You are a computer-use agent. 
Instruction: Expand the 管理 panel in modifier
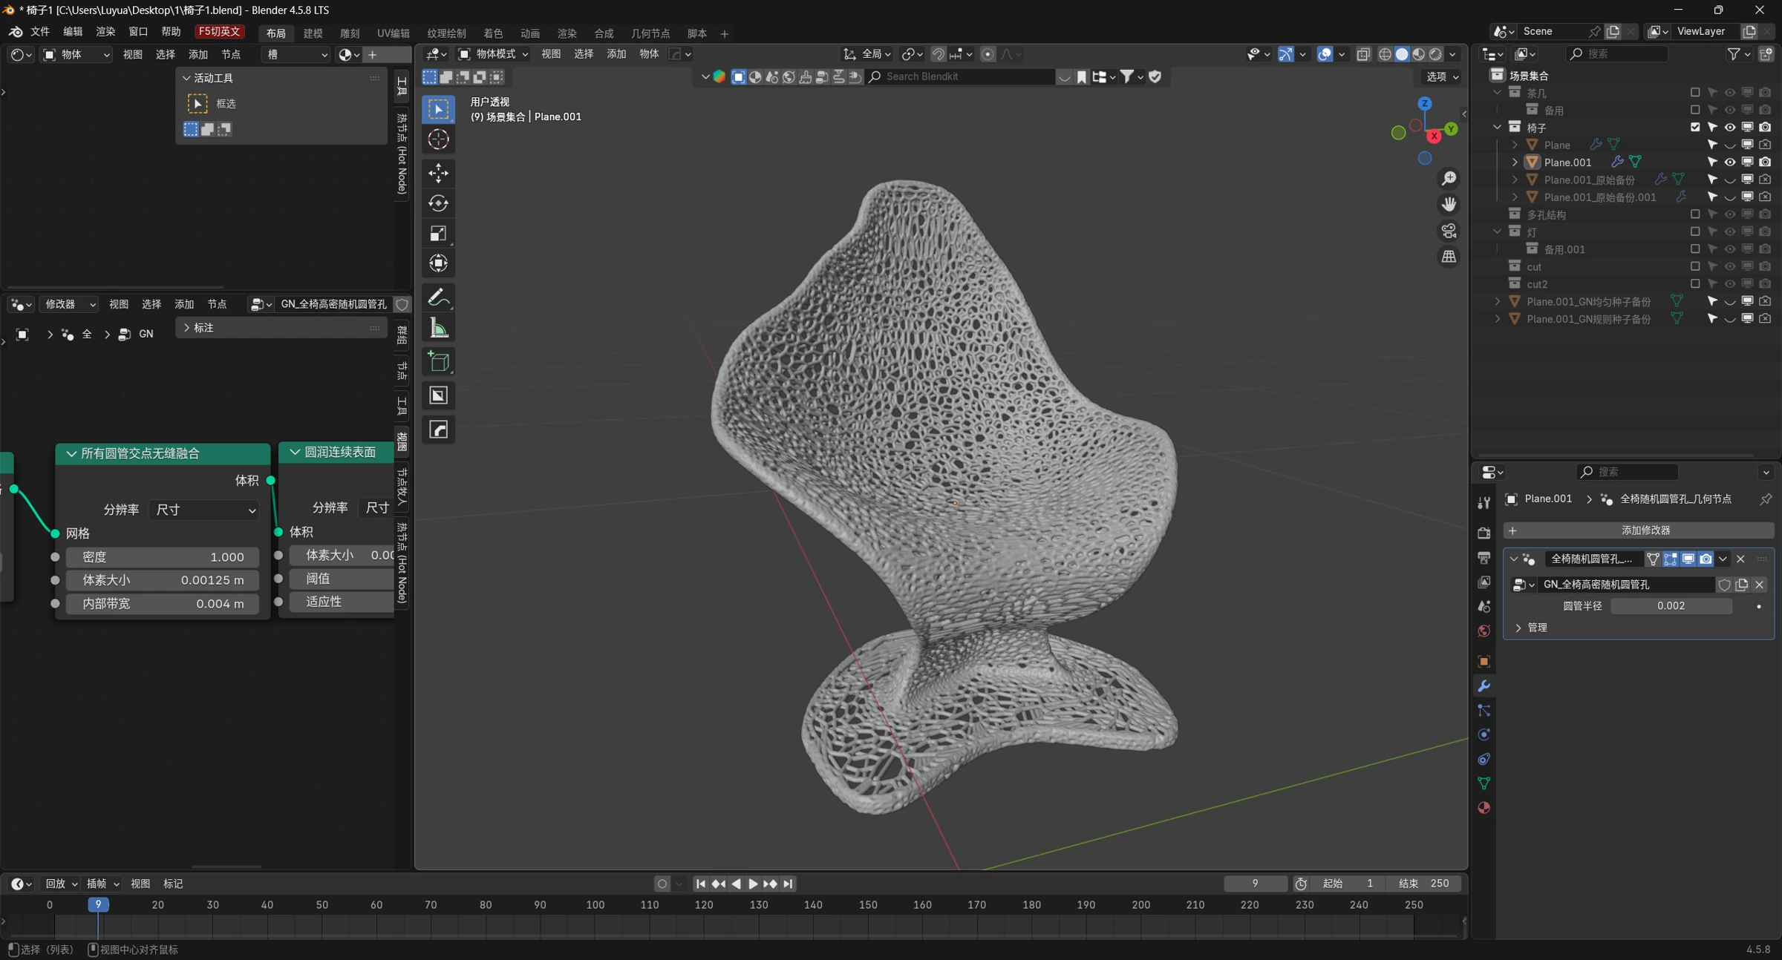tap(1518, 628)
